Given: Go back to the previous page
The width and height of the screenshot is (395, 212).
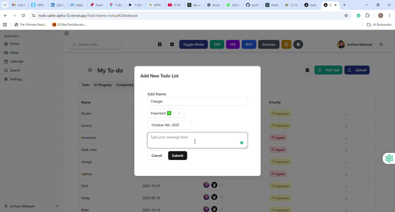Looking at the screenshot, I should tap(6, 16).
